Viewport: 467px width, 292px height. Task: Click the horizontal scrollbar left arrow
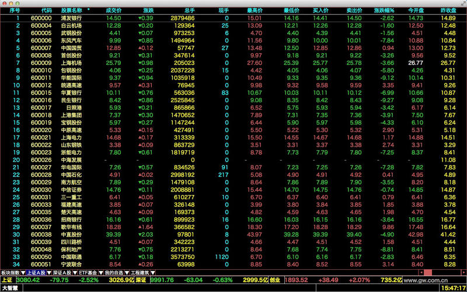coord(421,272)
